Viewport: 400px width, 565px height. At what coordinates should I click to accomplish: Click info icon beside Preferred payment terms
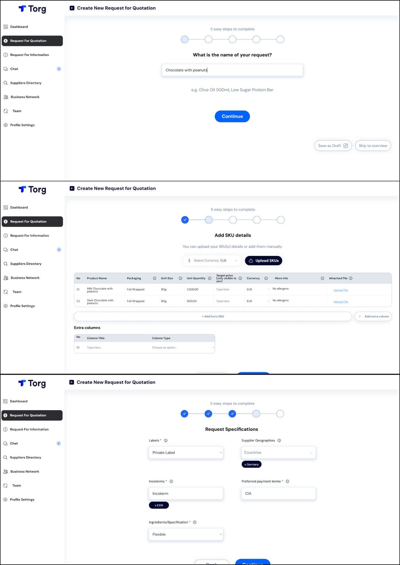click(x=287, y=481)
